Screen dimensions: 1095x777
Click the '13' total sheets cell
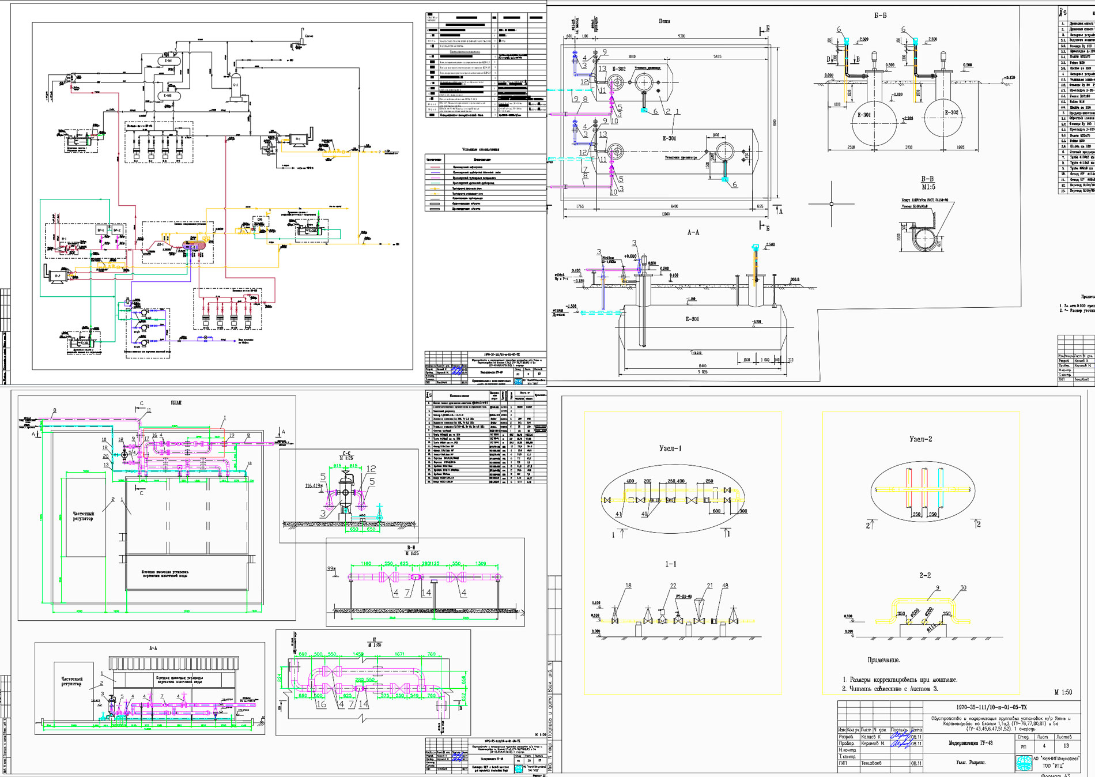click(1066, 746)
